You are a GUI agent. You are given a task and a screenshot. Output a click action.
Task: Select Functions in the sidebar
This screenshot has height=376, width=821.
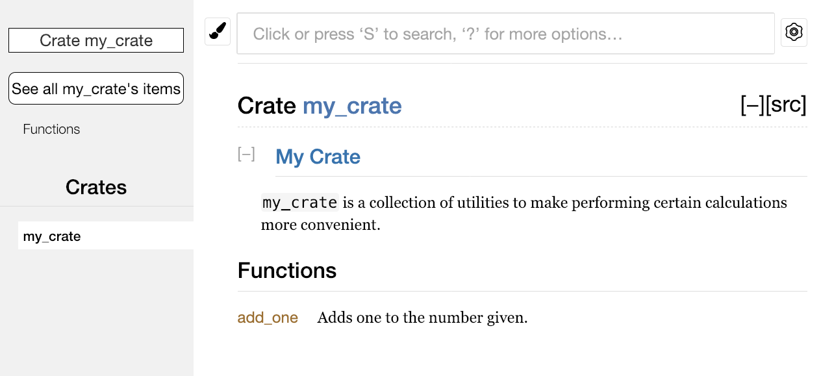[51, 129]
